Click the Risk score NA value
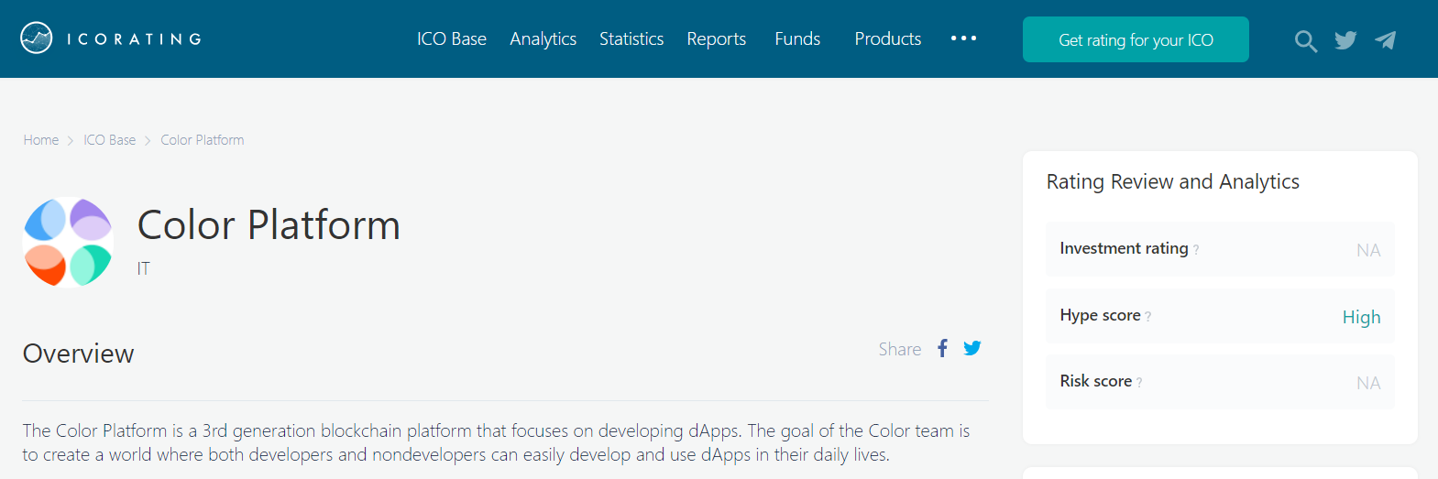This screenshot has width=1438, height=479. click(1368, 383)
